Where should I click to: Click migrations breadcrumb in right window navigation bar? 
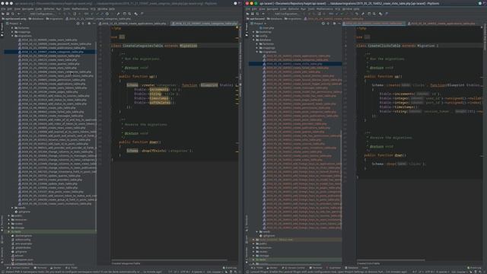292,18
